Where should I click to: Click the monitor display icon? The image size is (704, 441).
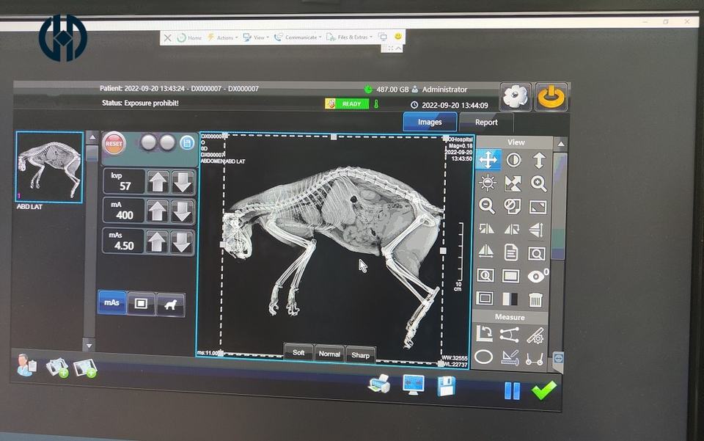[x=414, y=384]
